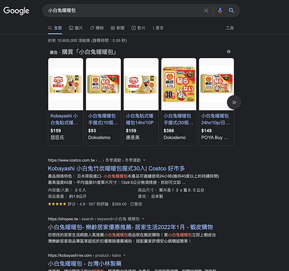Click the $386 30-pack product image

(179, 84)
